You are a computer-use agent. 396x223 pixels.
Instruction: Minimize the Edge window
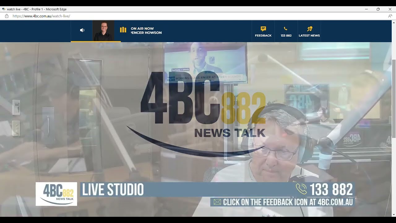pos(366,9)
